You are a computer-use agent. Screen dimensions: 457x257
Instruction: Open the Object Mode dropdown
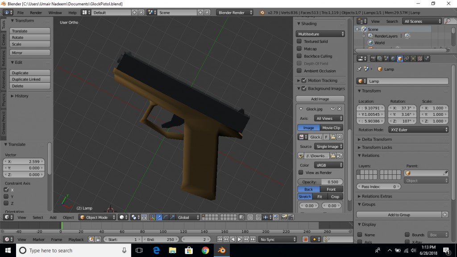pos(97,217)
